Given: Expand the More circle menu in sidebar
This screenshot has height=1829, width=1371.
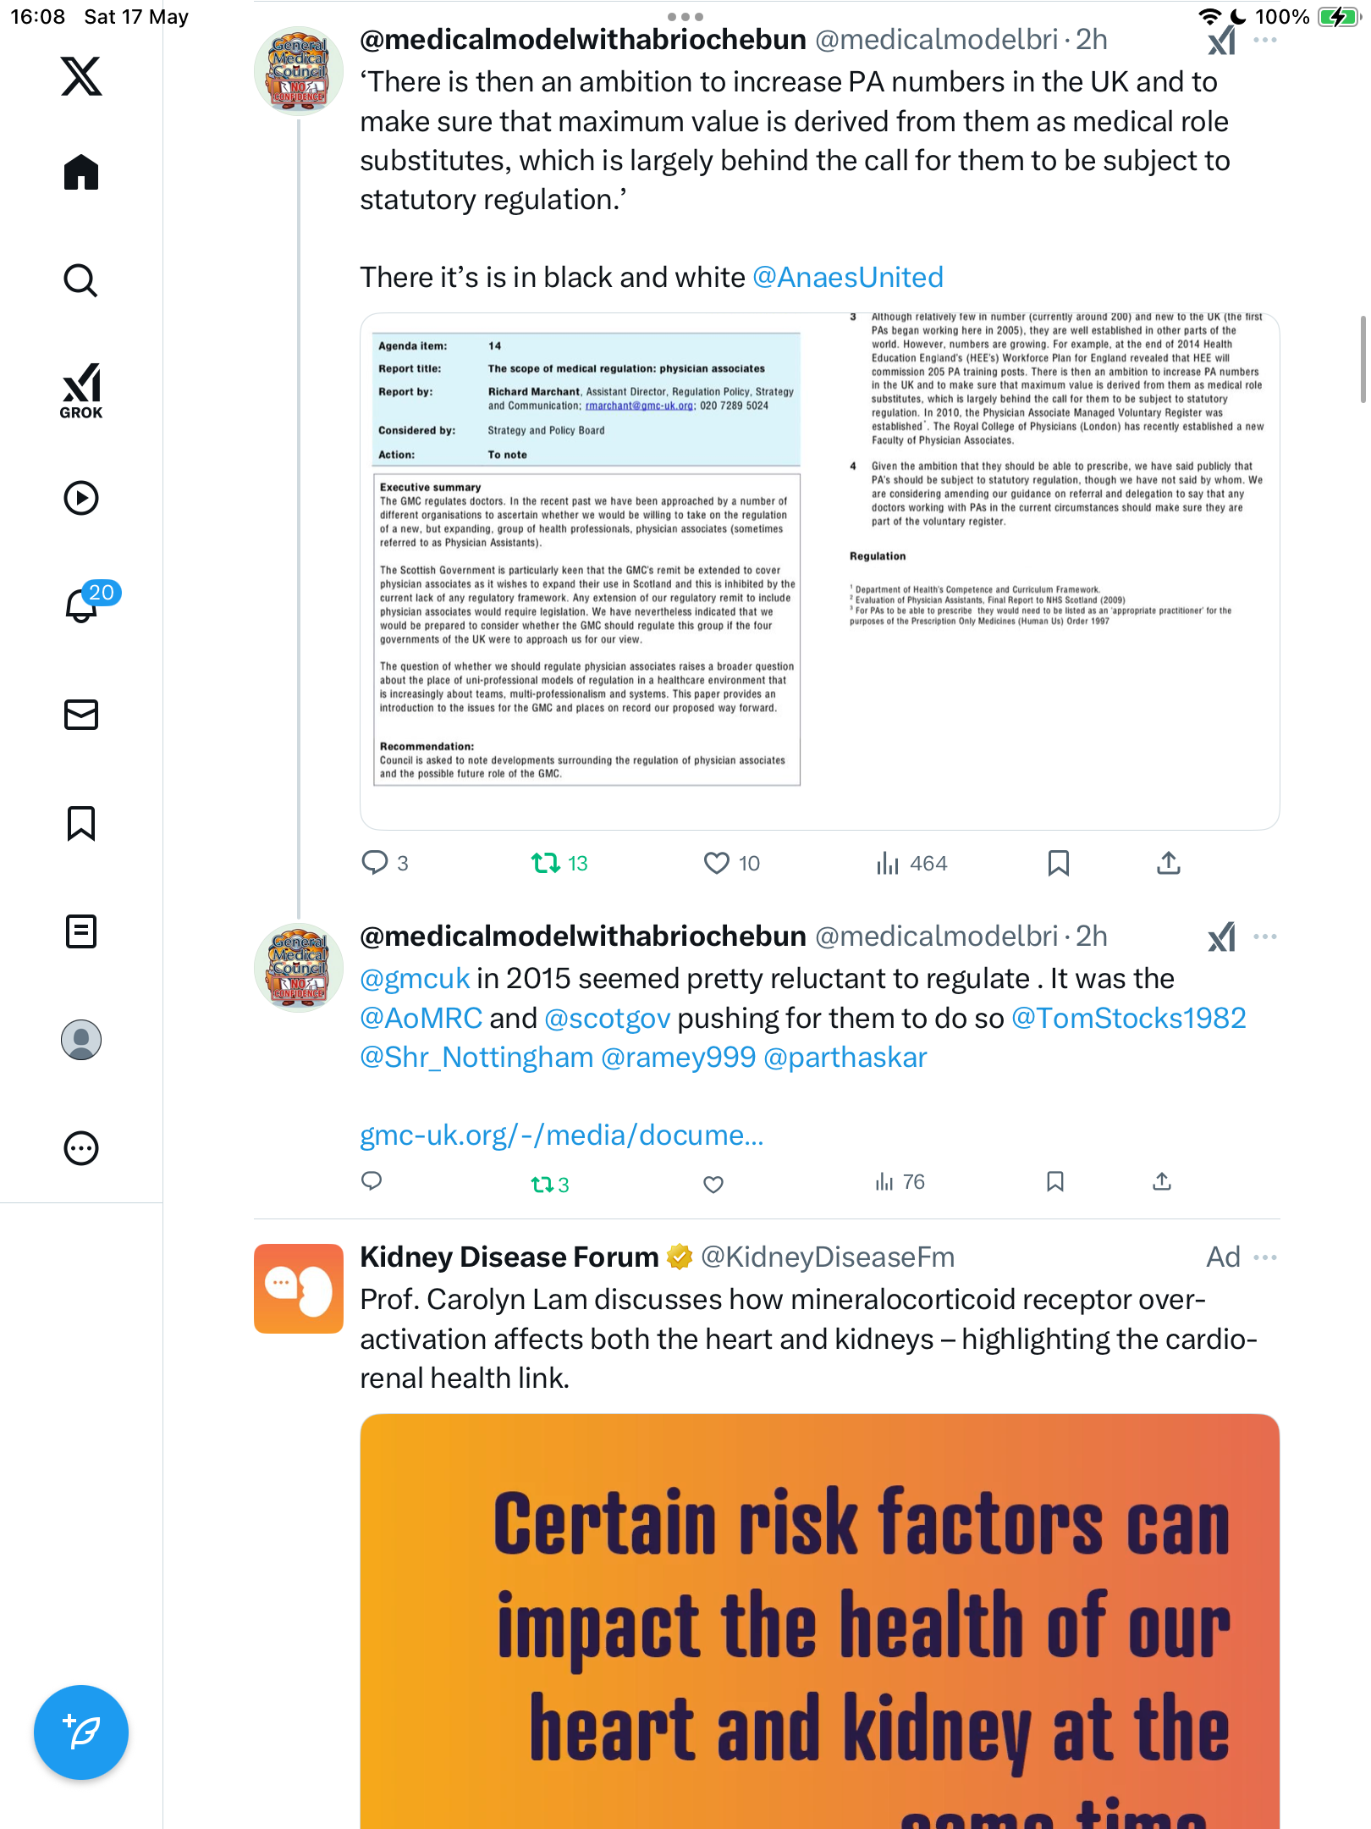Looking at the screenshot, I should pos(81,1148).
